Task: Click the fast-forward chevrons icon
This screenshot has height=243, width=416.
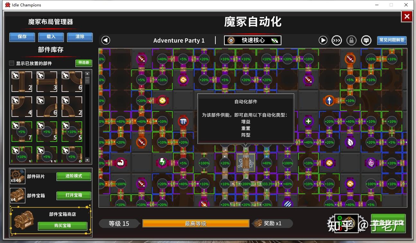Action: pos(336,40)
